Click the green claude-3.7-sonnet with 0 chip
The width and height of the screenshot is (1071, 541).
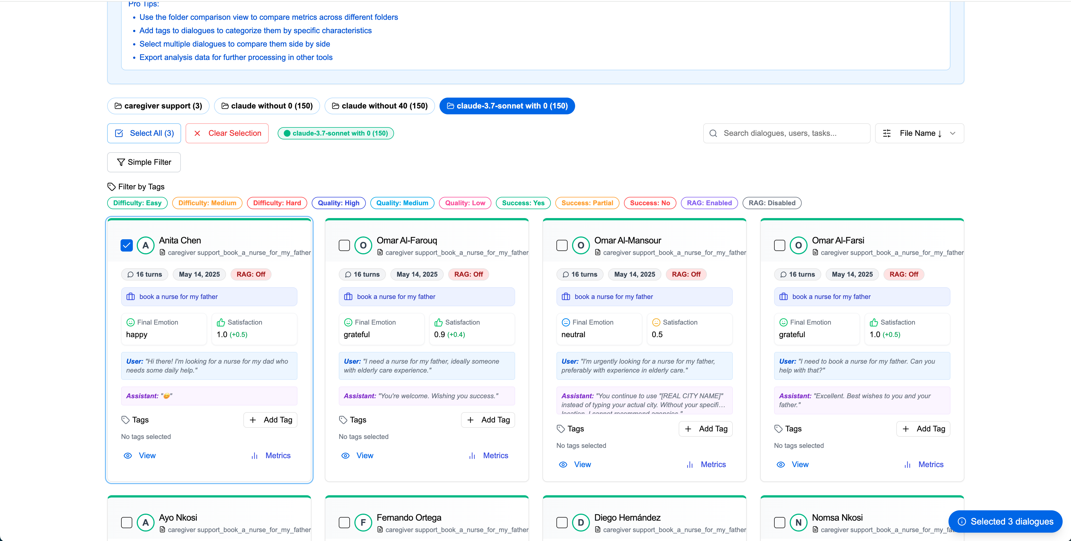(335, 133)
